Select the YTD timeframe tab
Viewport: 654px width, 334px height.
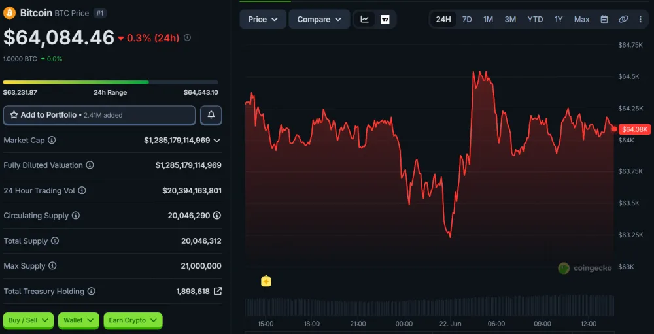535,19
